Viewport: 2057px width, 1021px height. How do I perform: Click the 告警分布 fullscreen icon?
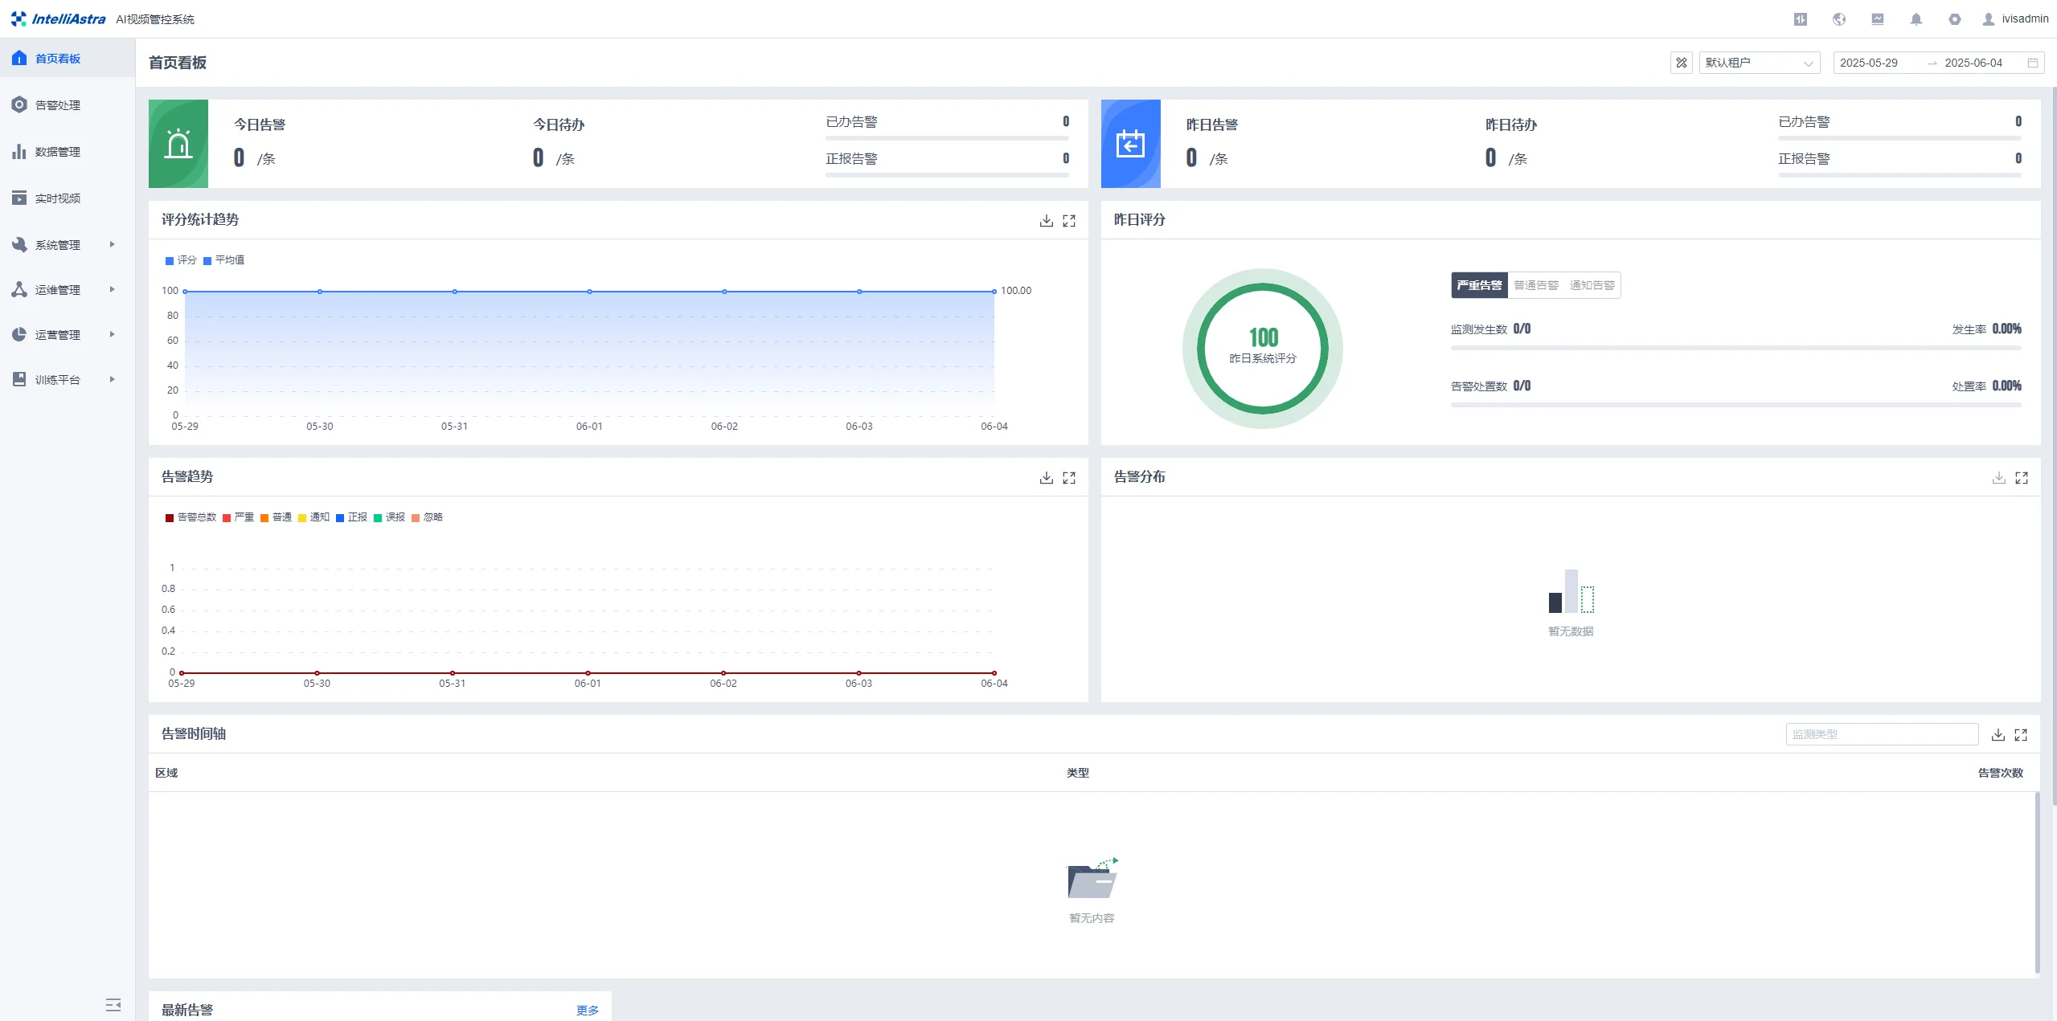click(x=2022, y=478)
